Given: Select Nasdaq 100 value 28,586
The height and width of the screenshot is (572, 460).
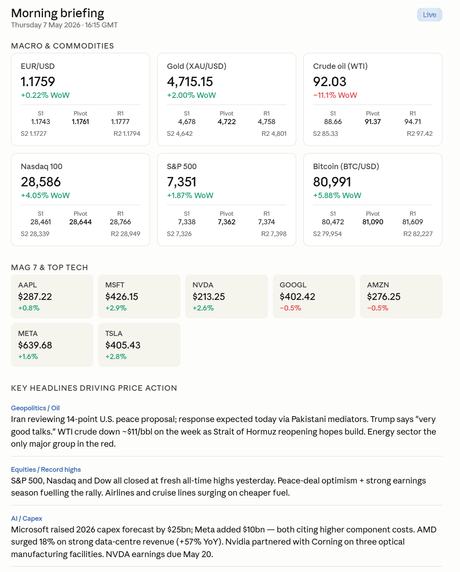Looking at the screenshot, I should tap(41, 182).
